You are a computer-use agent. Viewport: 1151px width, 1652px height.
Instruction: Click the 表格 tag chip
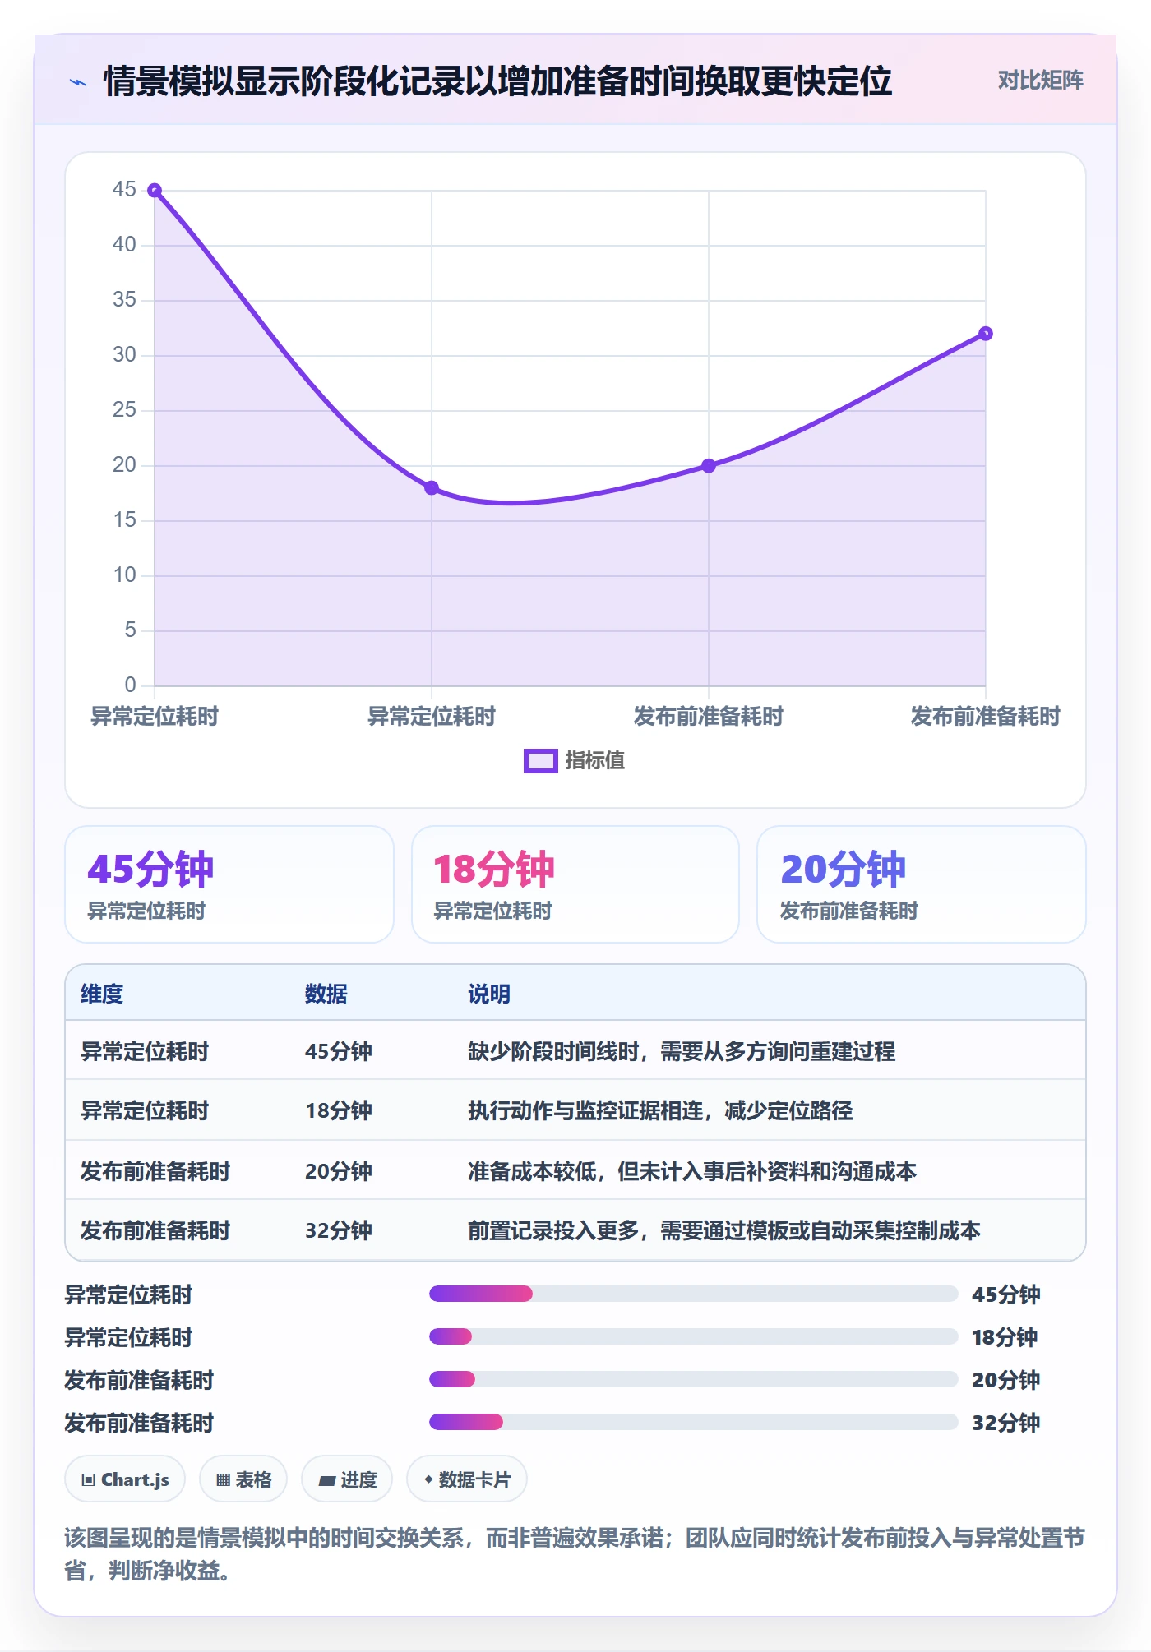[x=243, y=1480]
